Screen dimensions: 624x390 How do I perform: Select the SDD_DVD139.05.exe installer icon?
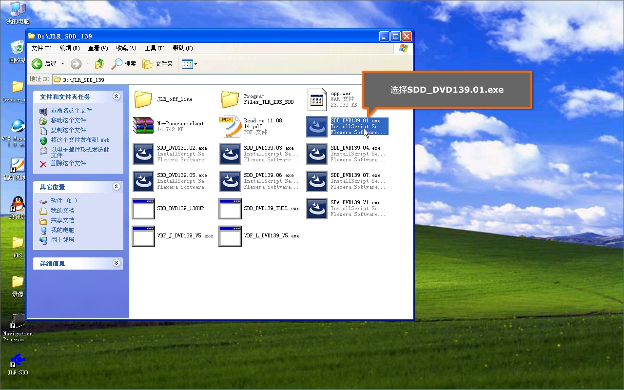coord(143,181)
